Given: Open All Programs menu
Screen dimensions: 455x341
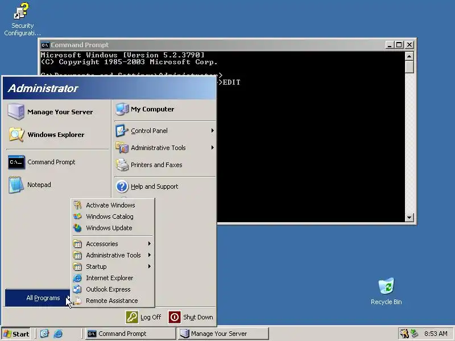Looking at the screenshot, I should (38, 298).
